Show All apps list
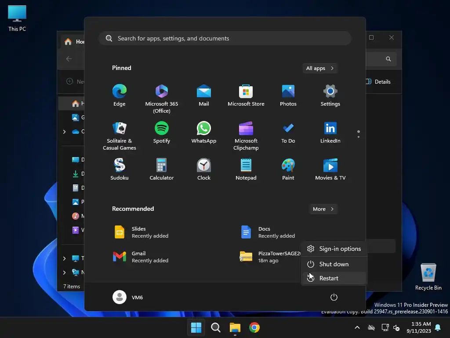Screen dimensions: 450x338 pyautogui.click(x=320, y=68)
